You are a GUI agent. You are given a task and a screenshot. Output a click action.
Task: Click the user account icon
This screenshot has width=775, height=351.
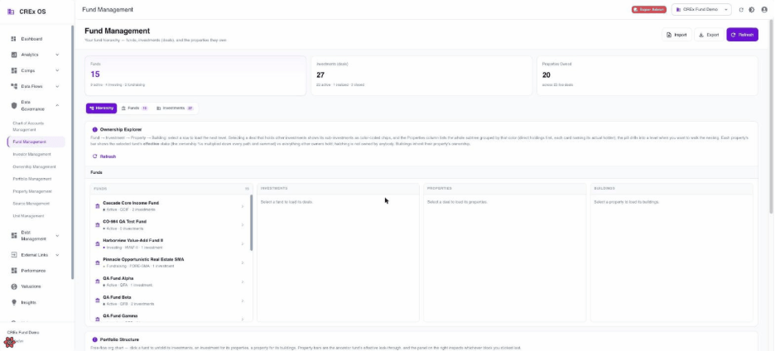point(764,9)
